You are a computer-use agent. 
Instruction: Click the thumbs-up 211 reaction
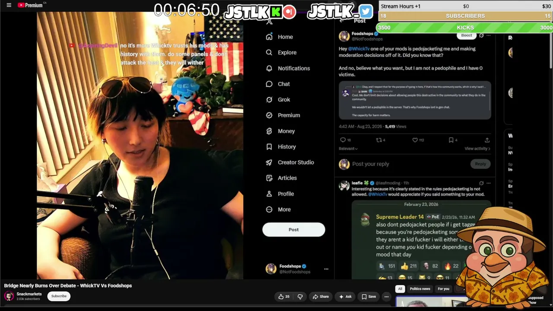409,267
